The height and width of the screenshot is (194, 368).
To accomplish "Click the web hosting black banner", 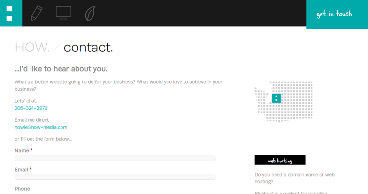I will point(280,160).
